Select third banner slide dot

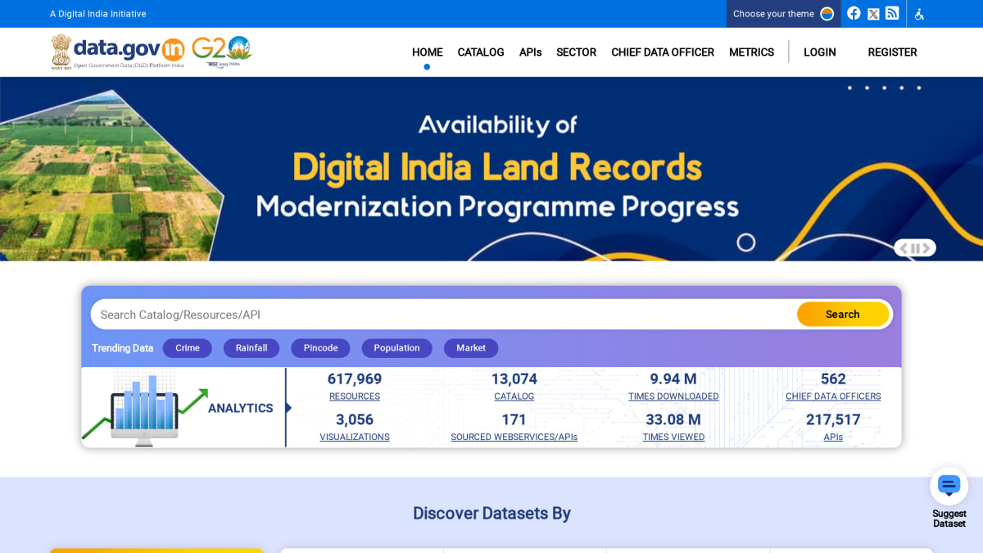point(884,88)
